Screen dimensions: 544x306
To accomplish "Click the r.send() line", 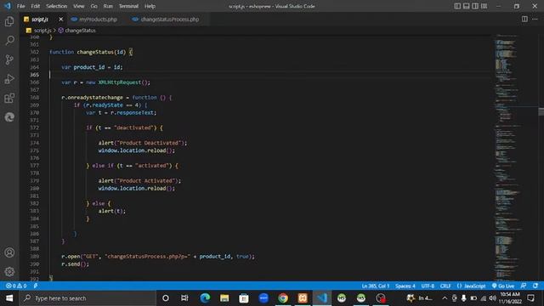I will click(76, 264).
